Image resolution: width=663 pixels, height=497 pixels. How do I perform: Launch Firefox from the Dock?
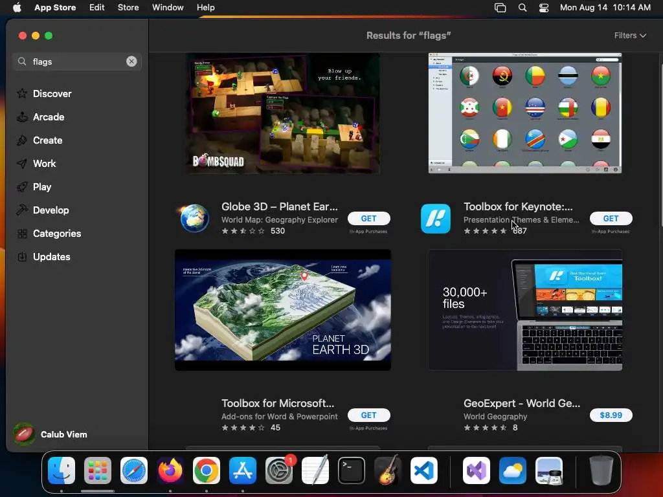[x=170, y=470]
